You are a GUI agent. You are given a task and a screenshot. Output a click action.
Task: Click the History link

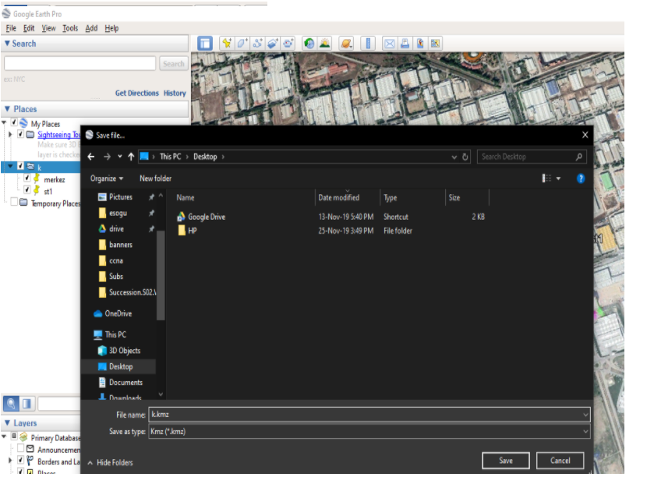(x=175, y=94)
